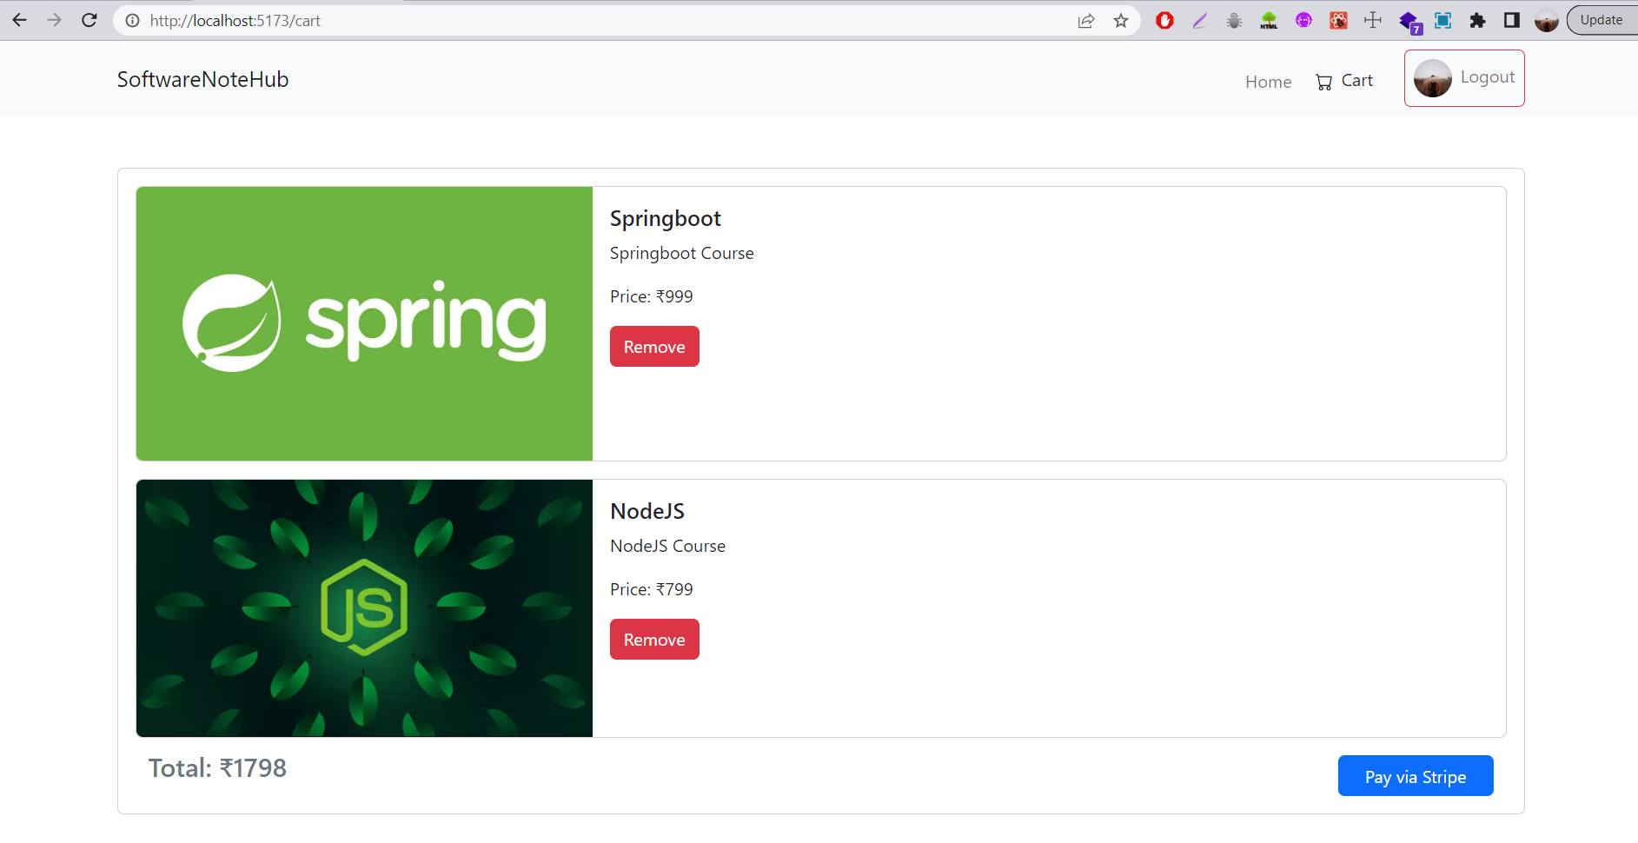Toggle the browser side panel
This screenshot has height=843, width=1638.
pos(1512,20)
